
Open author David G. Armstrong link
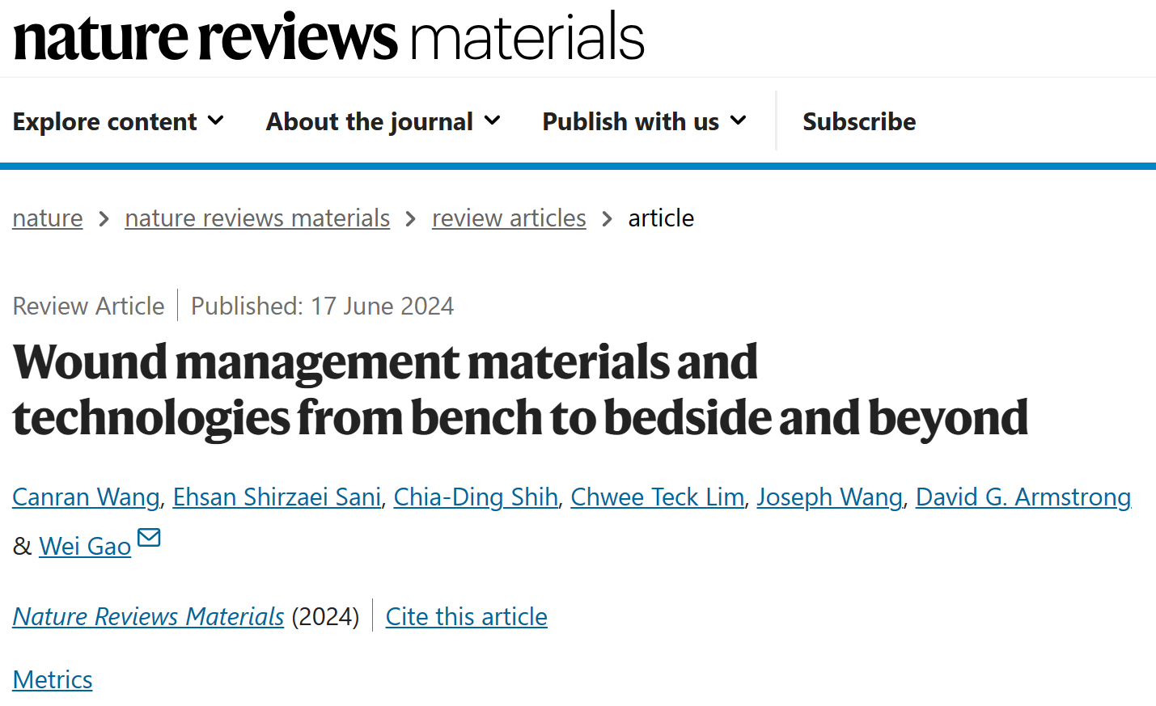(1023, 497)
